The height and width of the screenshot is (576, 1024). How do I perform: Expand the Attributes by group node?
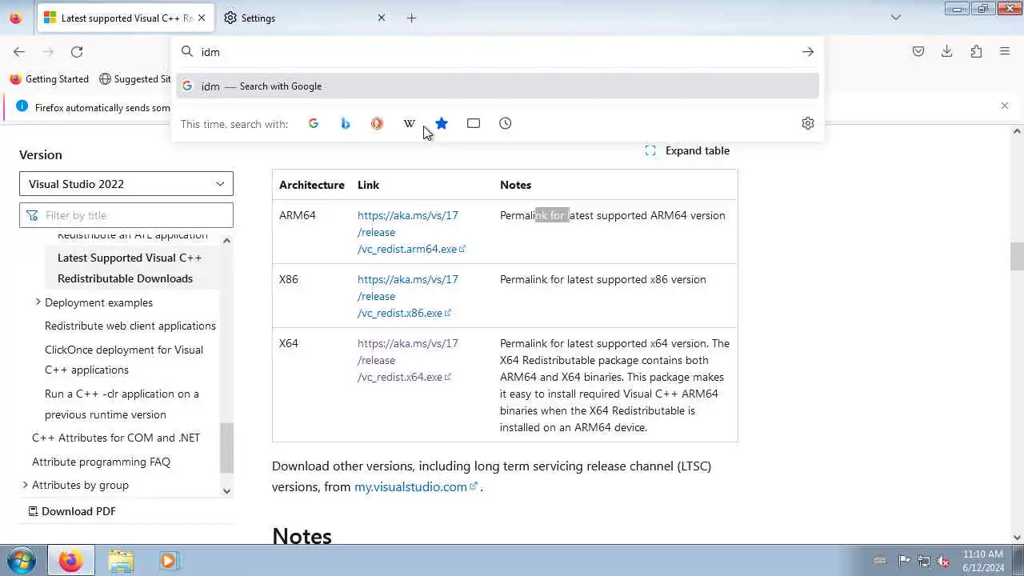coord(25,485)
